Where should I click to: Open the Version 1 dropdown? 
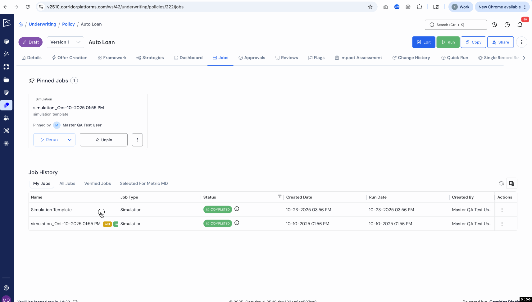click(x=66, y=42)
